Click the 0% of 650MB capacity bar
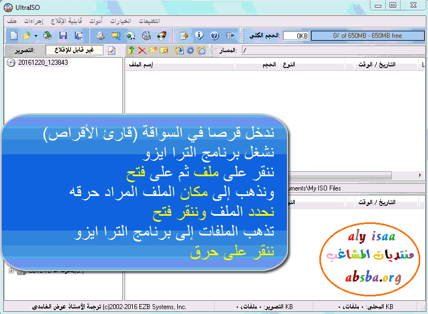The height and width of the screenshot is (314, 428). pos(367,36)
